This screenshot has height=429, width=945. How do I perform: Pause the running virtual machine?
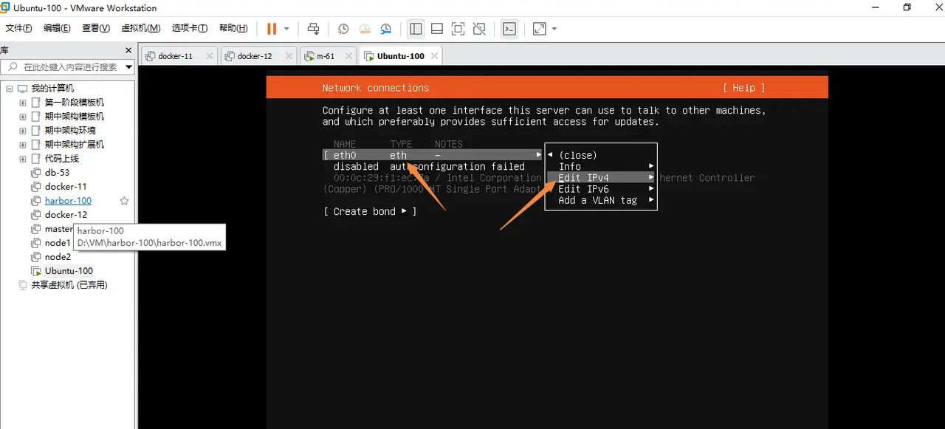272,29
